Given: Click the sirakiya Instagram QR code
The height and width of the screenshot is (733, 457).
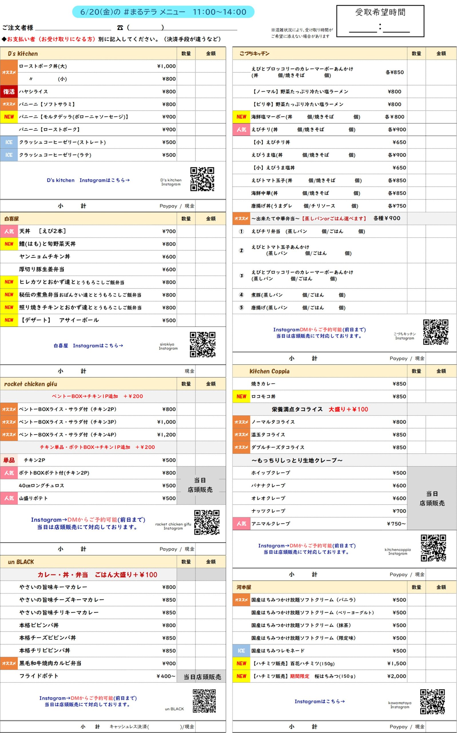Looking at the screenshot, I should pyautogui.click(x=202, y=344).
